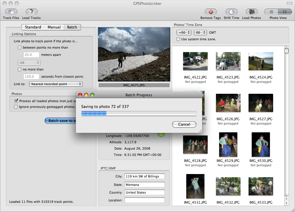Select the IMG_4529.JPG thumbnail

click(228, 144)
